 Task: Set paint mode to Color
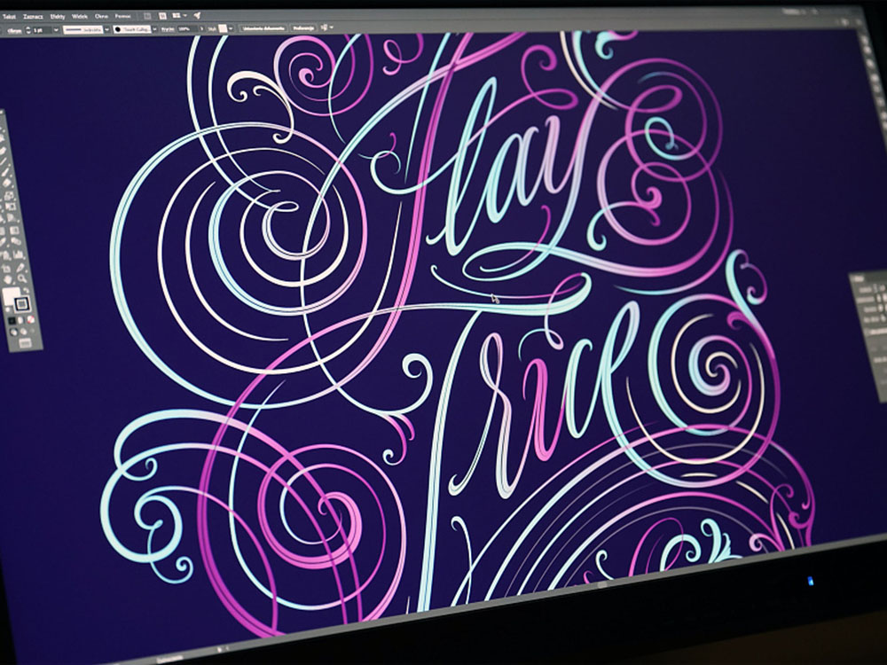(12, 320)
